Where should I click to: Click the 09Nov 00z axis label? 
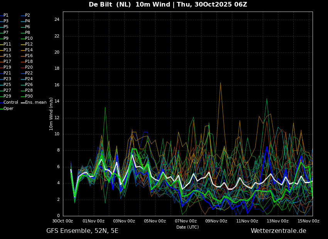click(216, 221)
